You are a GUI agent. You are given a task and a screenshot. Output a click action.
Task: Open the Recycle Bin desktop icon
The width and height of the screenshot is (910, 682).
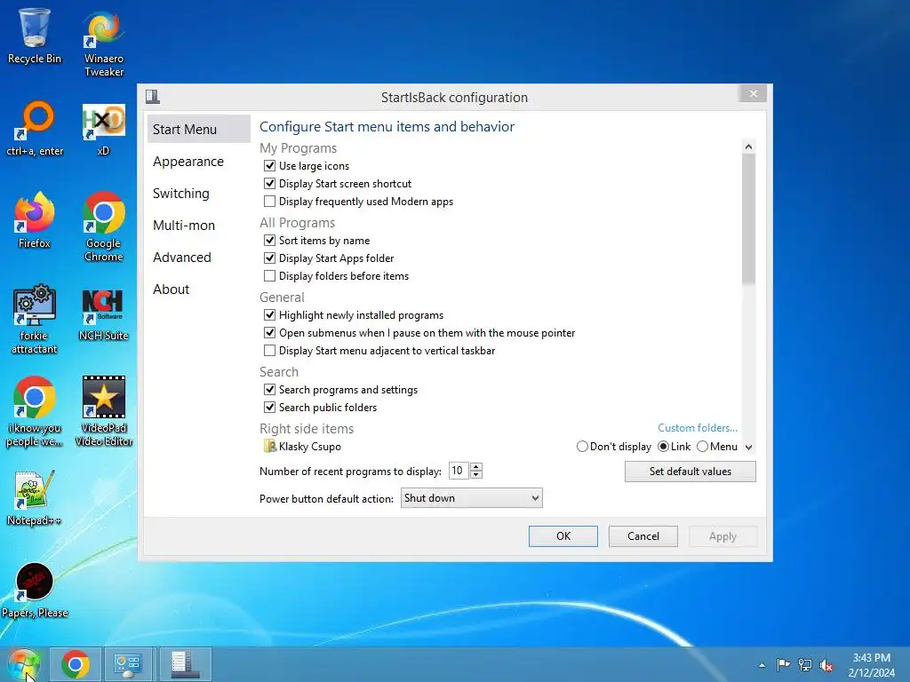35,36
